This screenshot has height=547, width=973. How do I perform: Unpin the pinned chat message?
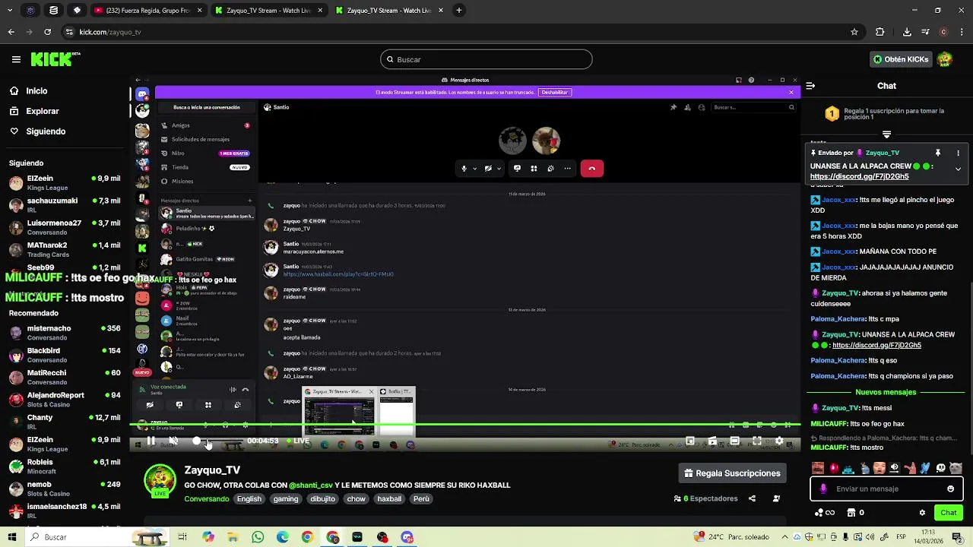[938, 153]
